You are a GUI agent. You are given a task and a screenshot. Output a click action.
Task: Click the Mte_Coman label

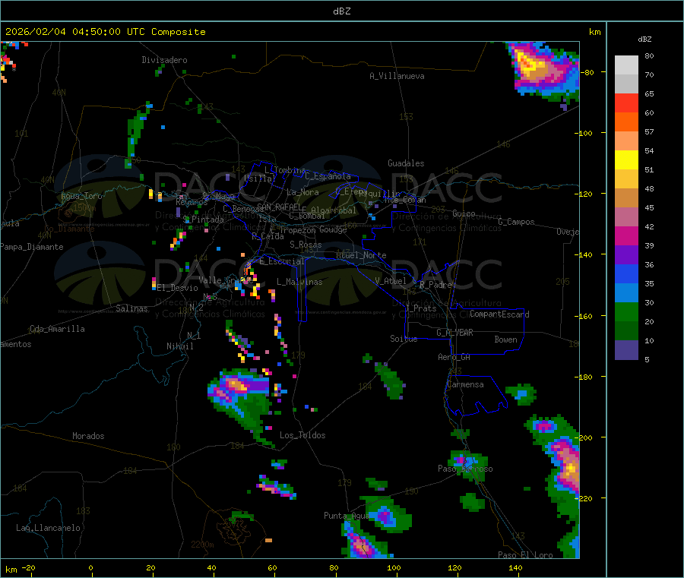pos(405,200)
